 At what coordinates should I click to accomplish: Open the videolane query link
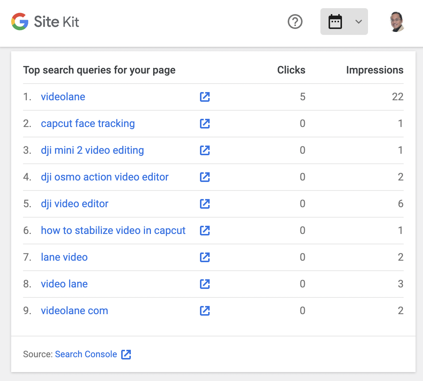63,97
